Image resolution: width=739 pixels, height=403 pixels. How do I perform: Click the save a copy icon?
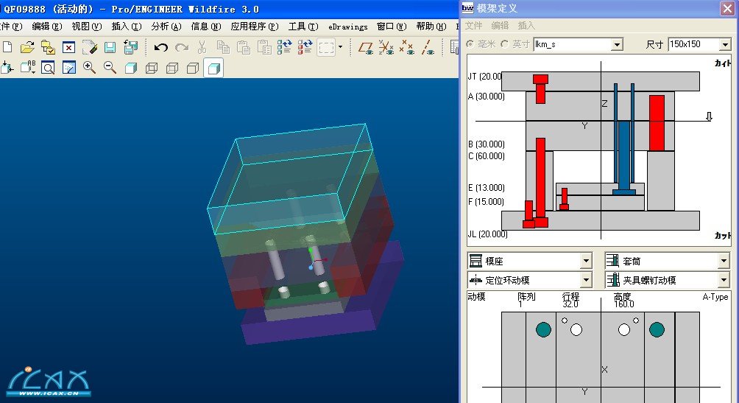coord(130,47)
